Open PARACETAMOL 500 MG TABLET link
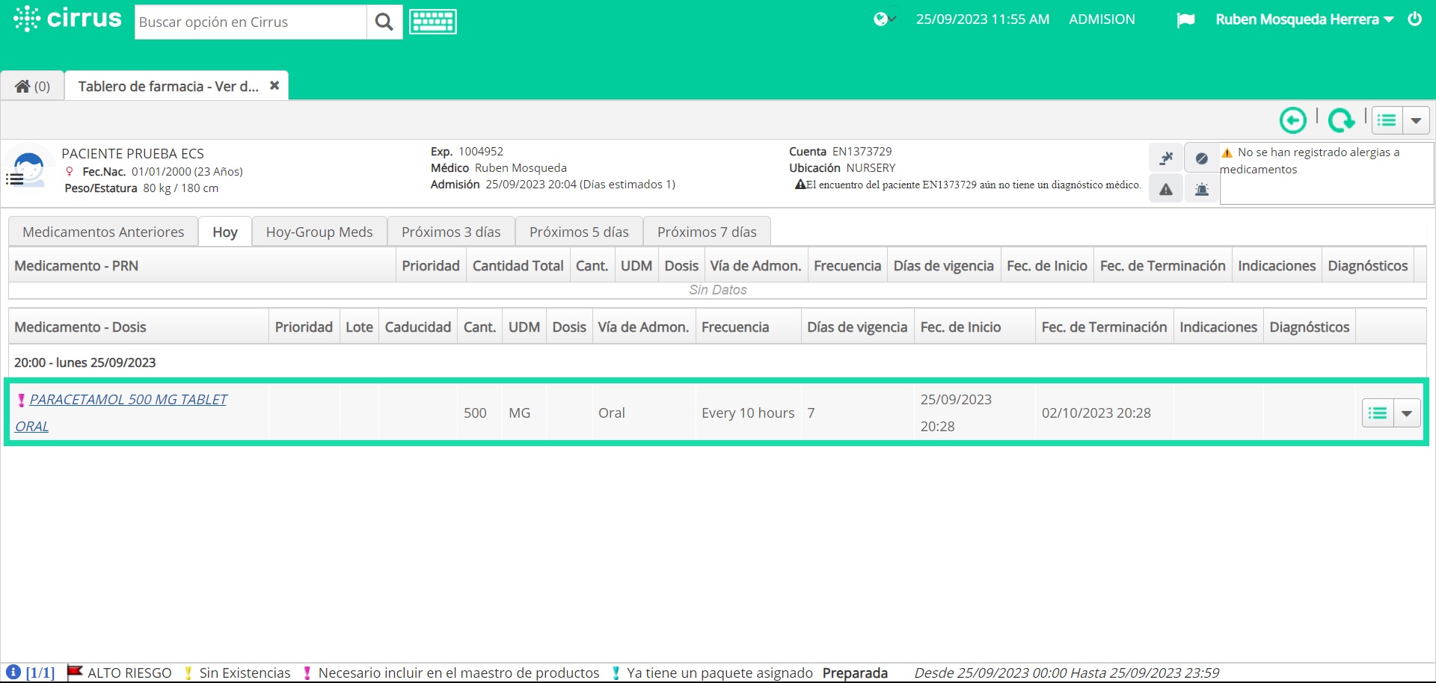This screenshot has height=683, width=1436. tap(128, 400)
